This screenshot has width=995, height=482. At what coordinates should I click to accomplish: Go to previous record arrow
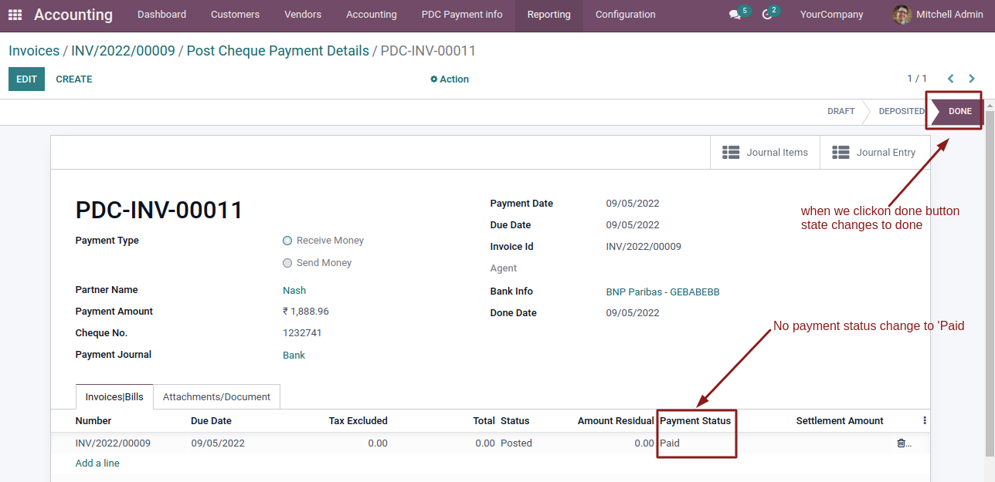pyautogui.click(x=951, y=79)
